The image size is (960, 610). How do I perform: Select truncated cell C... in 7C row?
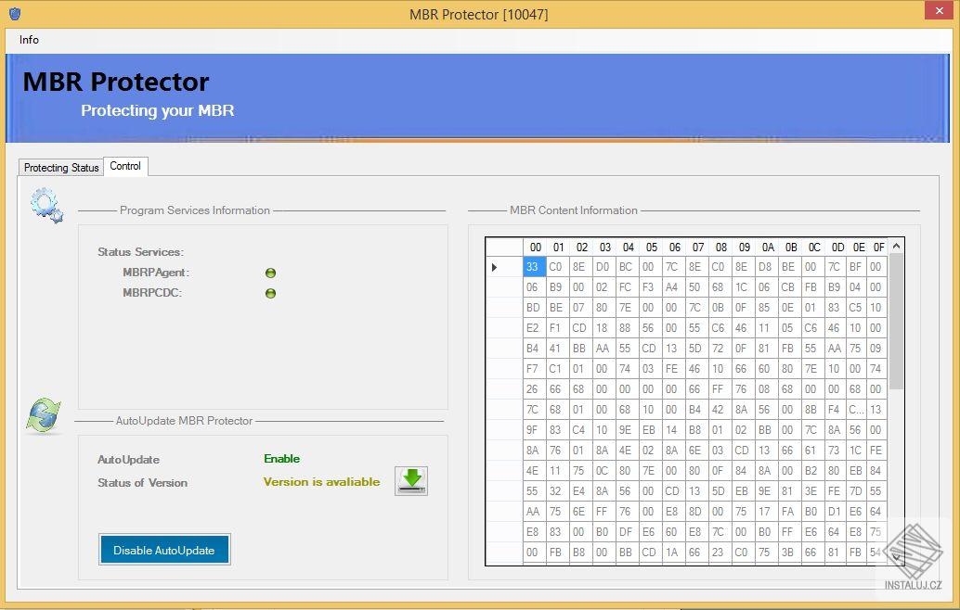click(856, 410)
